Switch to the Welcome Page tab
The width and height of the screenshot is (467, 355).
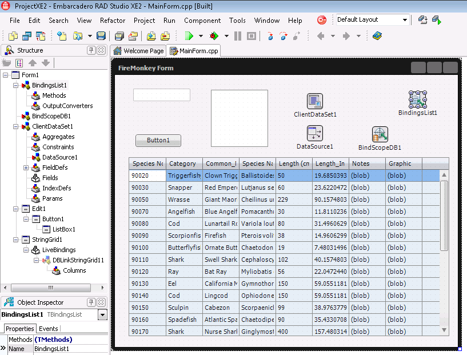139,51
